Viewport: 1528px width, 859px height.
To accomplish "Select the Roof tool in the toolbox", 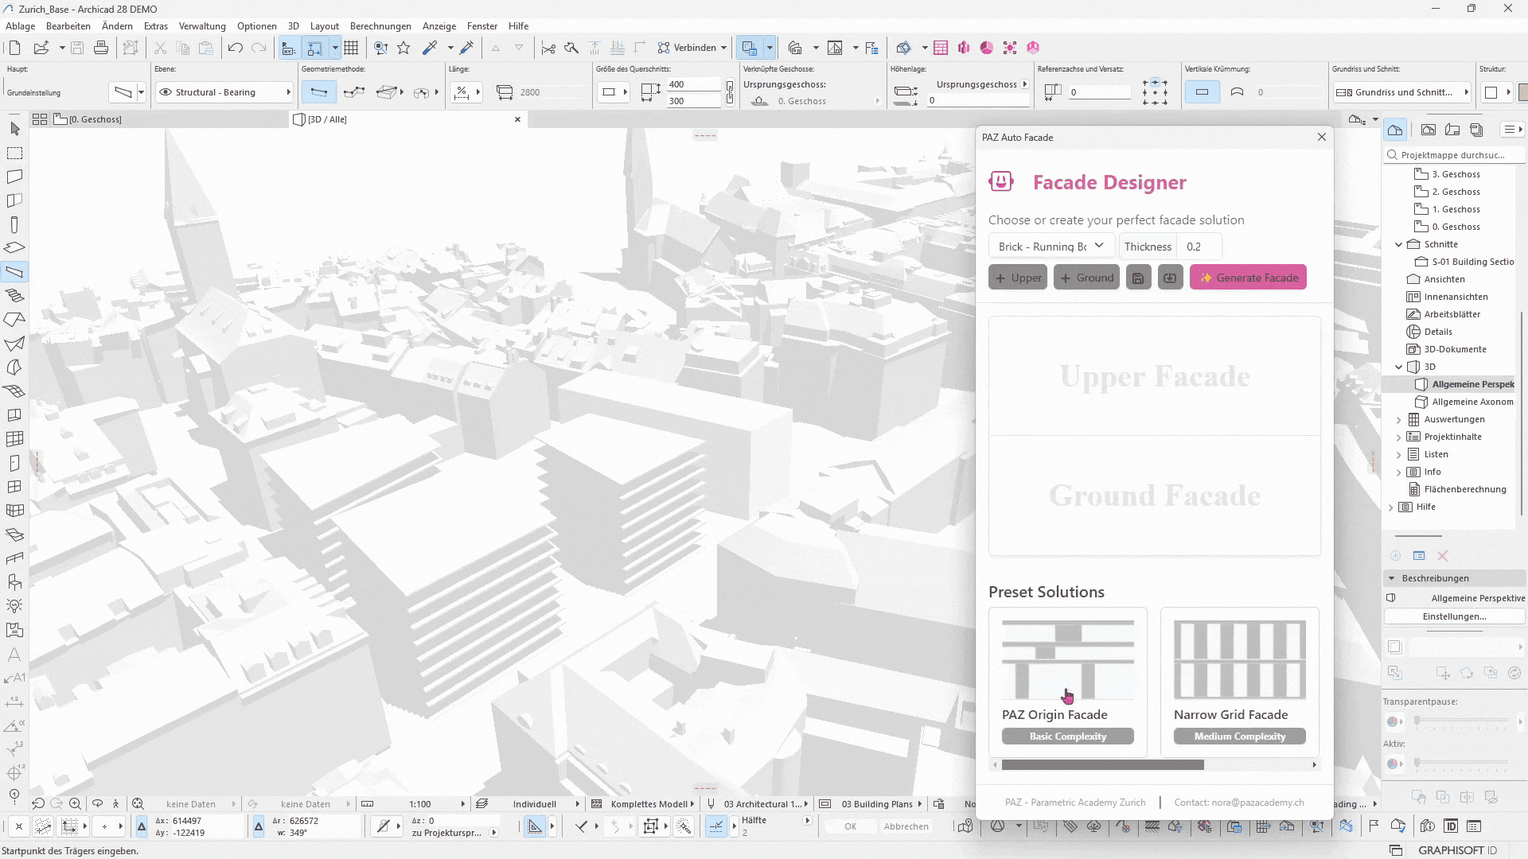I will click(14, 320).
